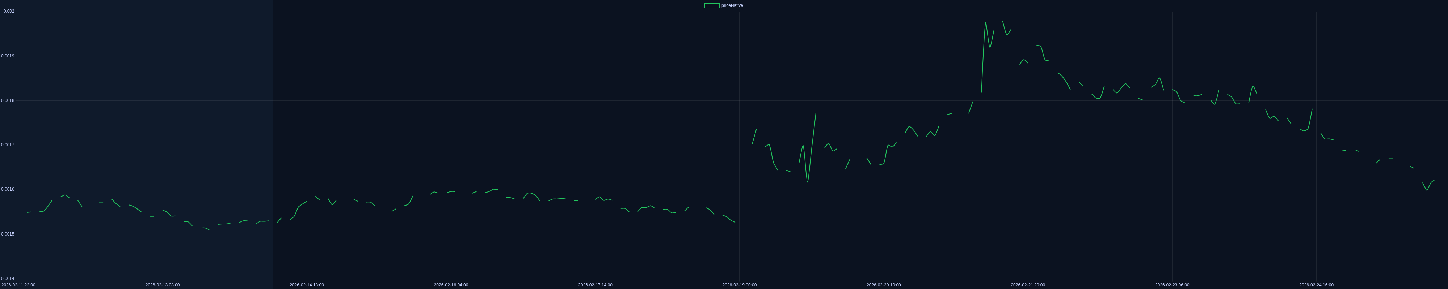Image resolution: width=1448 pixels, height=289 pixels.
Task: Toggle the priceNative legend color box
Action: click(x=712, y=6)
